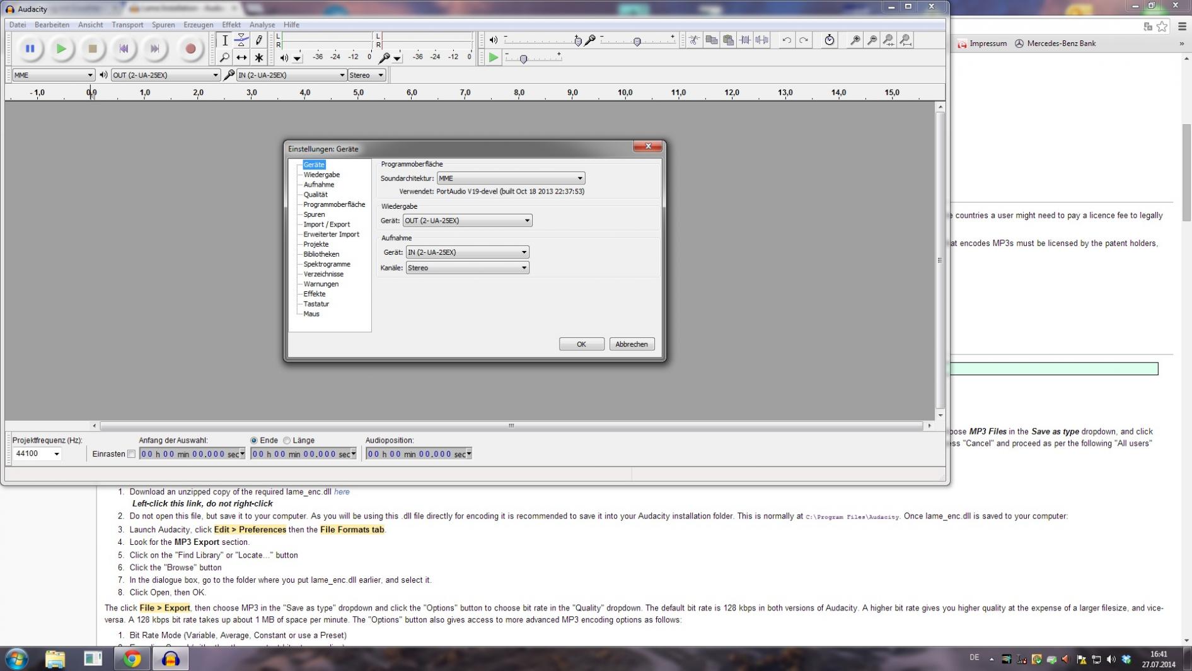This screenshot has height=671, width=1192.
Task: Select the Time Shift tool
Action: point(241,57)
